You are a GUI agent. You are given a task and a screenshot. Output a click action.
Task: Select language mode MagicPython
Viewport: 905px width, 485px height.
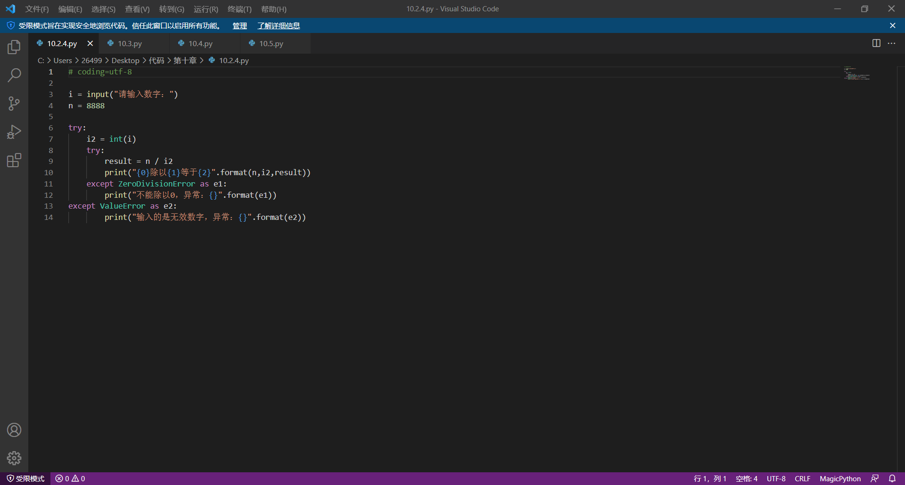click(x=840, y=478)
